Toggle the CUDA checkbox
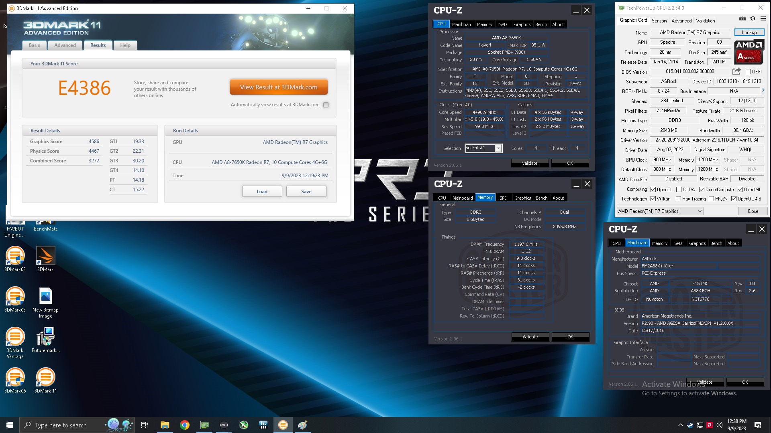Viewport: 771px width, 433px height. tap(679, 190)
